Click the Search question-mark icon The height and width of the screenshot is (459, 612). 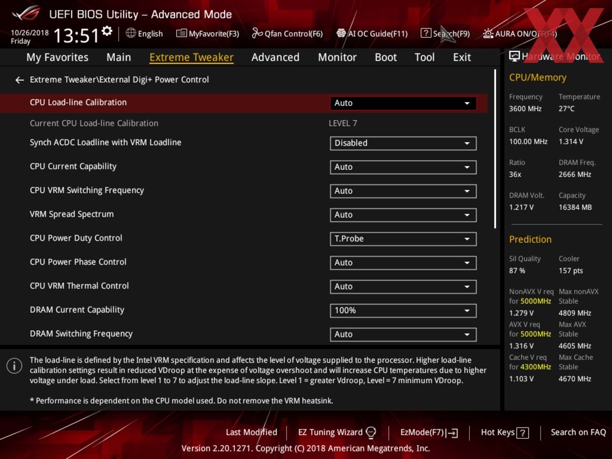[426, 33]
